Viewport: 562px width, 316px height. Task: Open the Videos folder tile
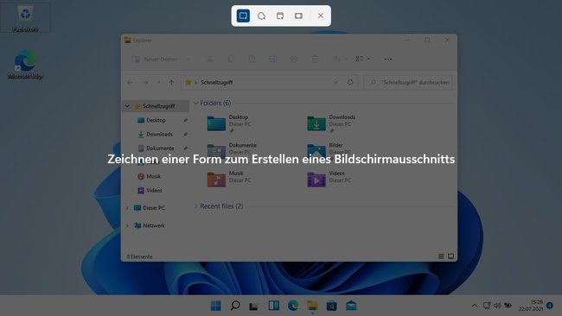[x=329, y=179]
